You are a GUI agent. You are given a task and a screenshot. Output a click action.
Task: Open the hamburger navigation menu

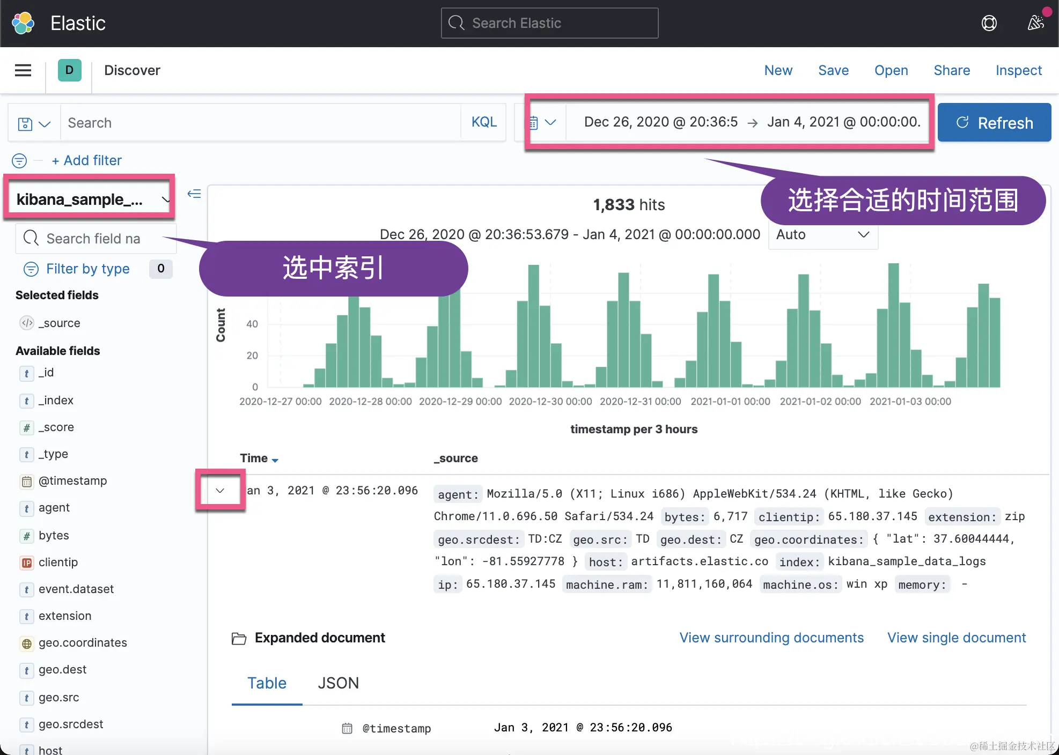23,70
